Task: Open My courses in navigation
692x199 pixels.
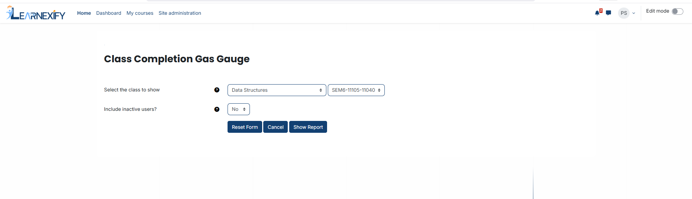Action: pyautogui.click(x=140, y=13)
